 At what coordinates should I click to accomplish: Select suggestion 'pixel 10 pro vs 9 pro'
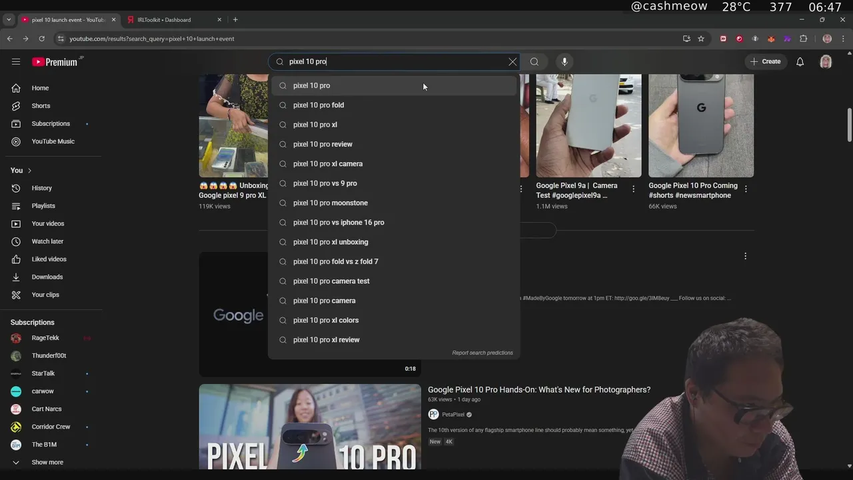394,183
